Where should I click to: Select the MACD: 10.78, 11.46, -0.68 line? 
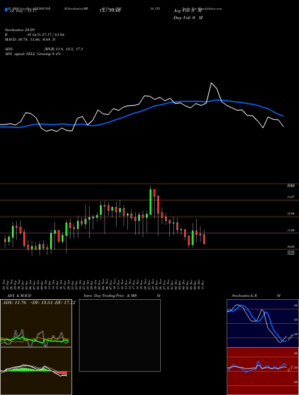30,39
